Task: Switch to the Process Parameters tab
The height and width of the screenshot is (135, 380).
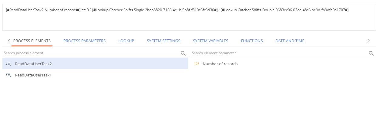Action: tap(84, 41)
